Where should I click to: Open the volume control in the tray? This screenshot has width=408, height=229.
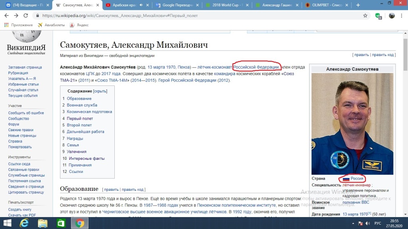point(367,223)
